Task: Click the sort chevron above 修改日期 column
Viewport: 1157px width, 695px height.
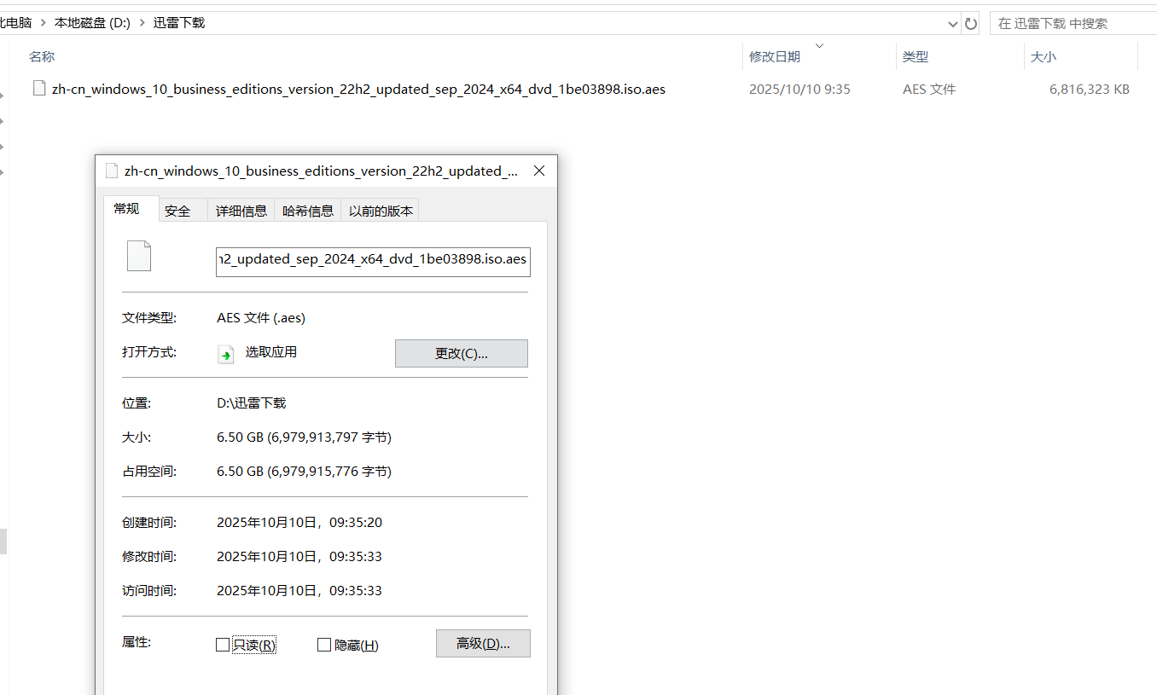Action: point(820,44)
